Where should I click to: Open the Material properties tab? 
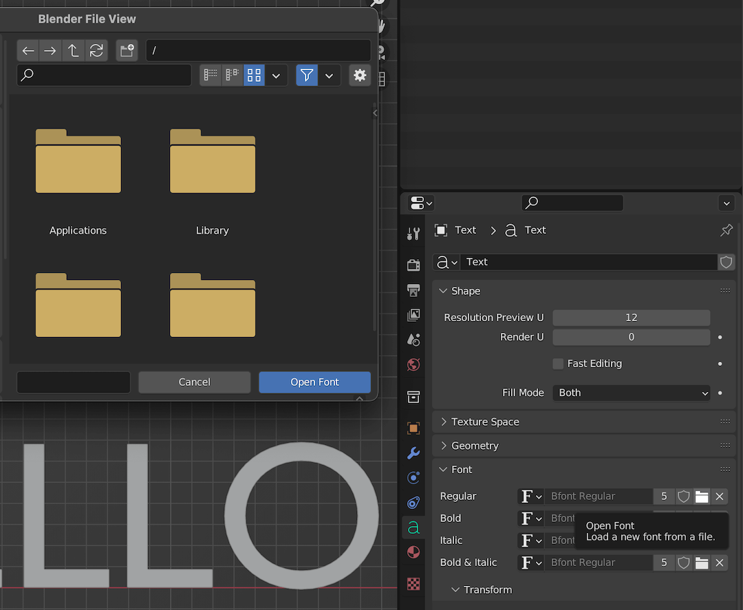tap(413, 552)
